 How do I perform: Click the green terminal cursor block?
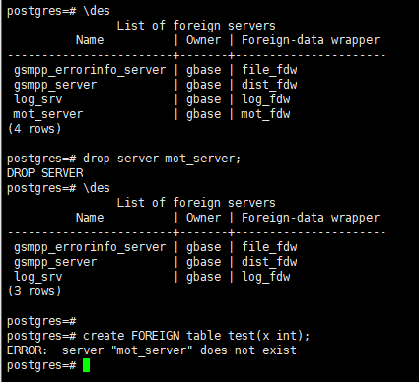86,365
